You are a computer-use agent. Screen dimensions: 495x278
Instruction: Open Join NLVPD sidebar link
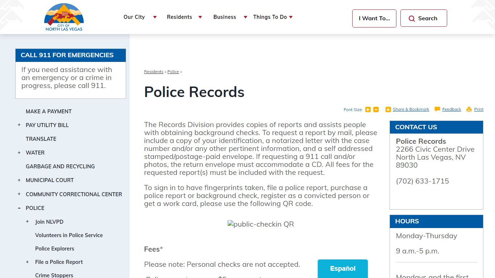click(49, 222)
